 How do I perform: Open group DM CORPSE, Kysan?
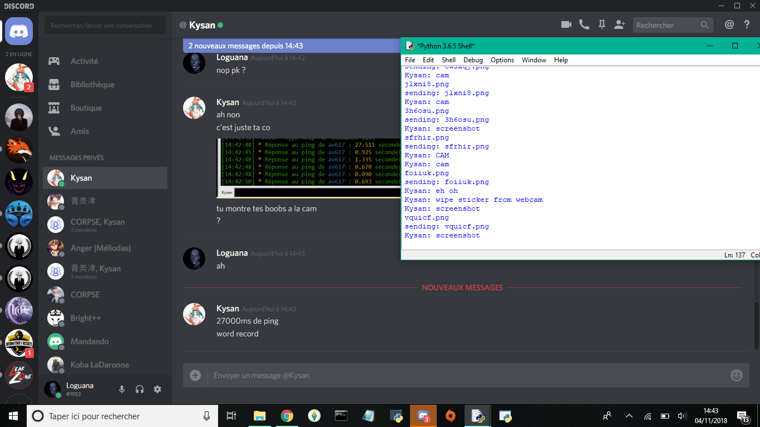point(105,225)
